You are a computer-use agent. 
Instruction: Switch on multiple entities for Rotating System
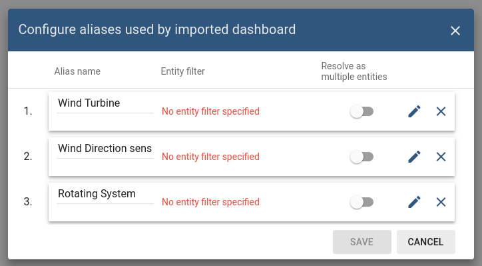361,202
